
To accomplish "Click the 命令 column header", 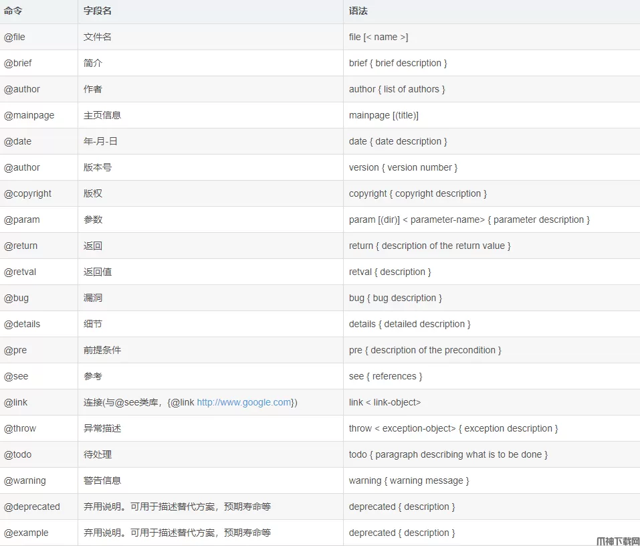I will click(13, 11).
